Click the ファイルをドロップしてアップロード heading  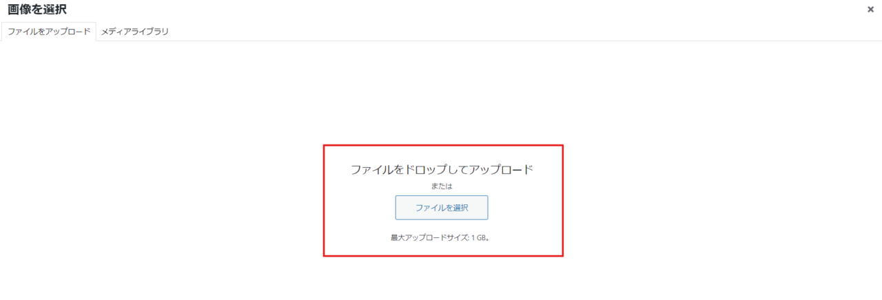(442, 169)
